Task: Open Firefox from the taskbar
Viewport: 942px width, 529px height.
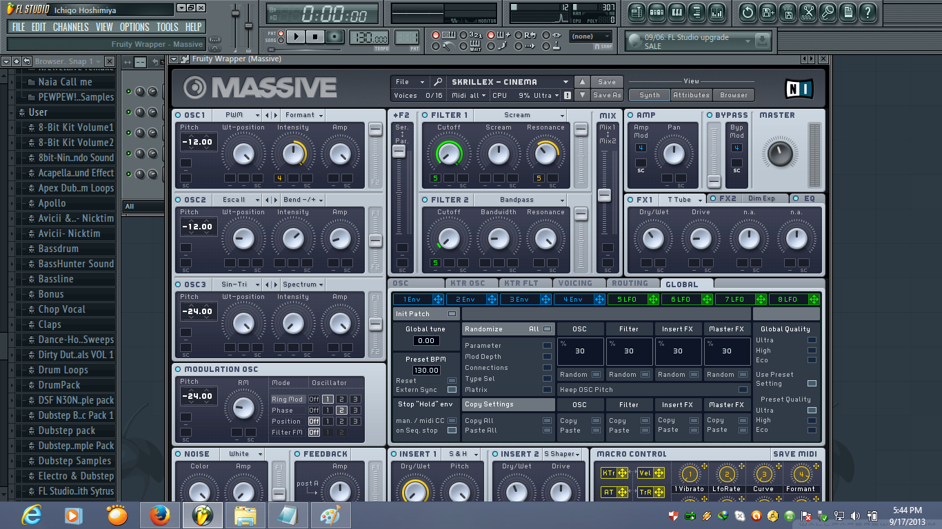Action: 159,515
